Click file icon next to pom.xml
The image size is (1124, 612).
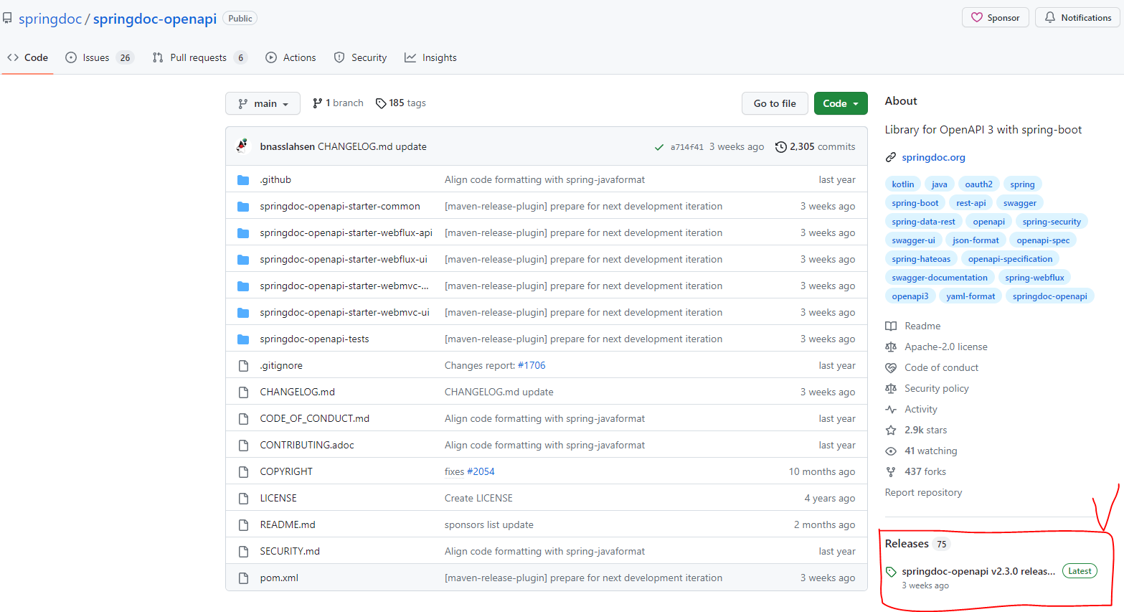243,578
